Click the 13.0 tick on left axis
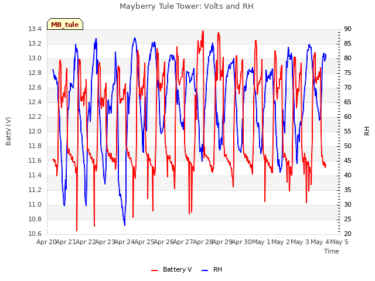375x281 pixels. (x=35, y=58)
